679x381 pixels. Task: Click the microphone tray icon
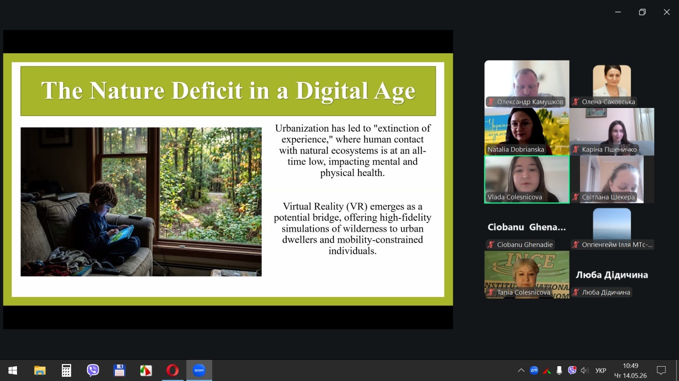(559, 370)
